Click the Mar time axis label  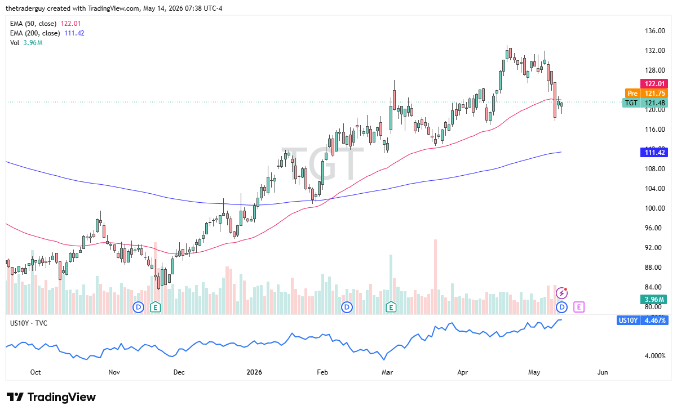[387, 372]
